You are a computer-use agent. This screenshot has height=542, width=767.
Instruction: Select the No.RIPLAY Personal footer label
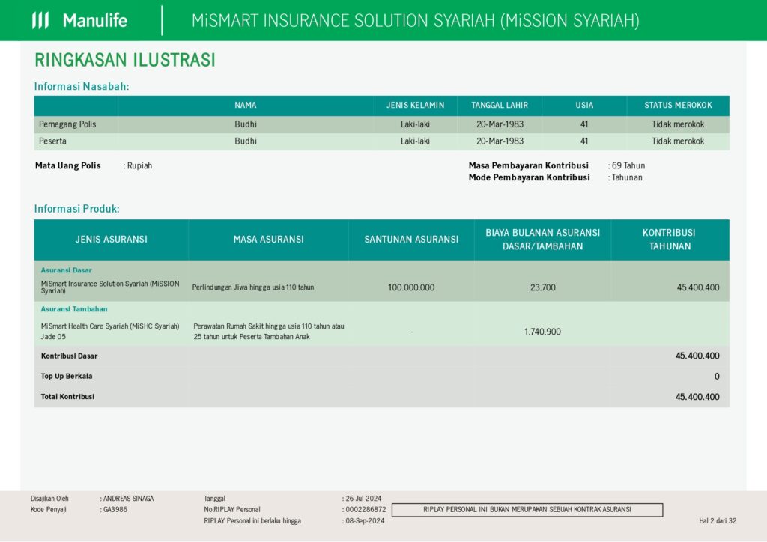(232, 509)
